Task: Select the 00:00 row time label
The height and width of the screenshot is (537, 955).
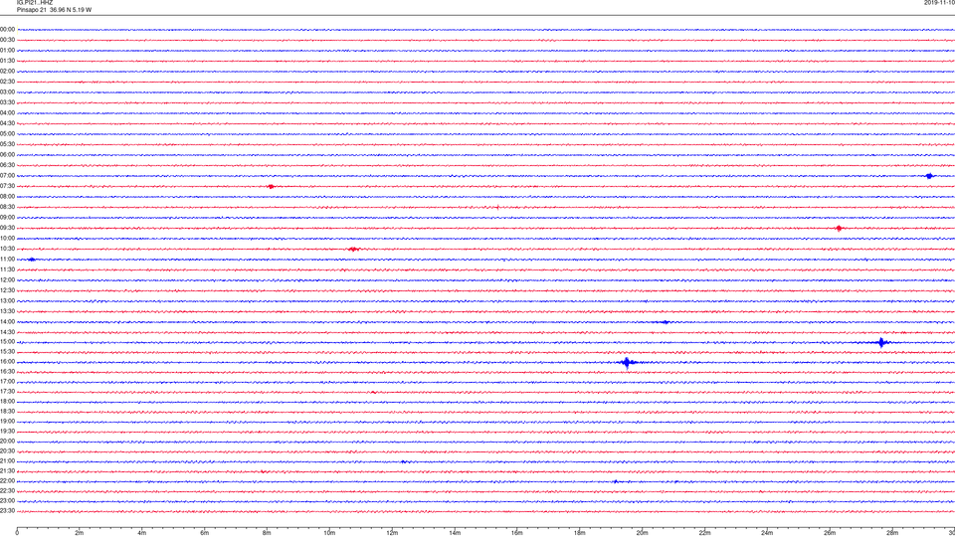Action: [x=7, y=29]
